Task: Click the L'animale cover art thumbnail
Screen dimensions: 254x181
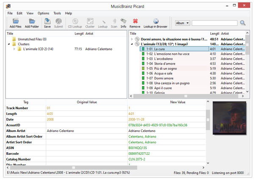Action: [229, 118]
